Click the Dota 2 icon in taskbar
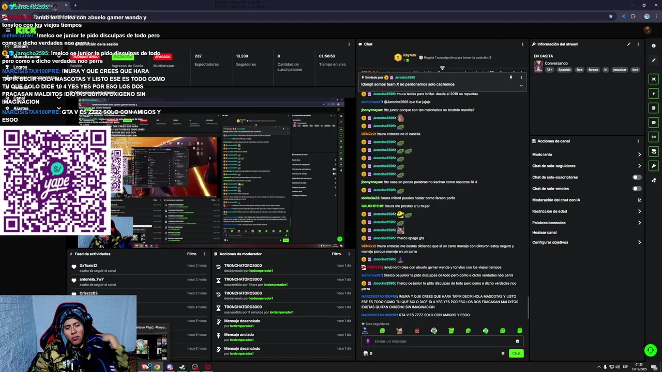 coord(207,367)
